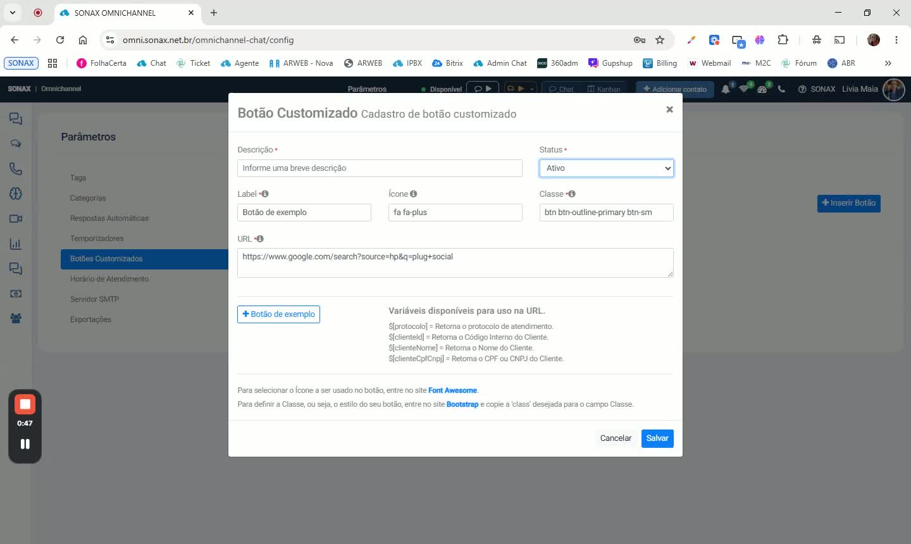
Task: Click the info icon beside URL label
Action: [x=260, y=239]
